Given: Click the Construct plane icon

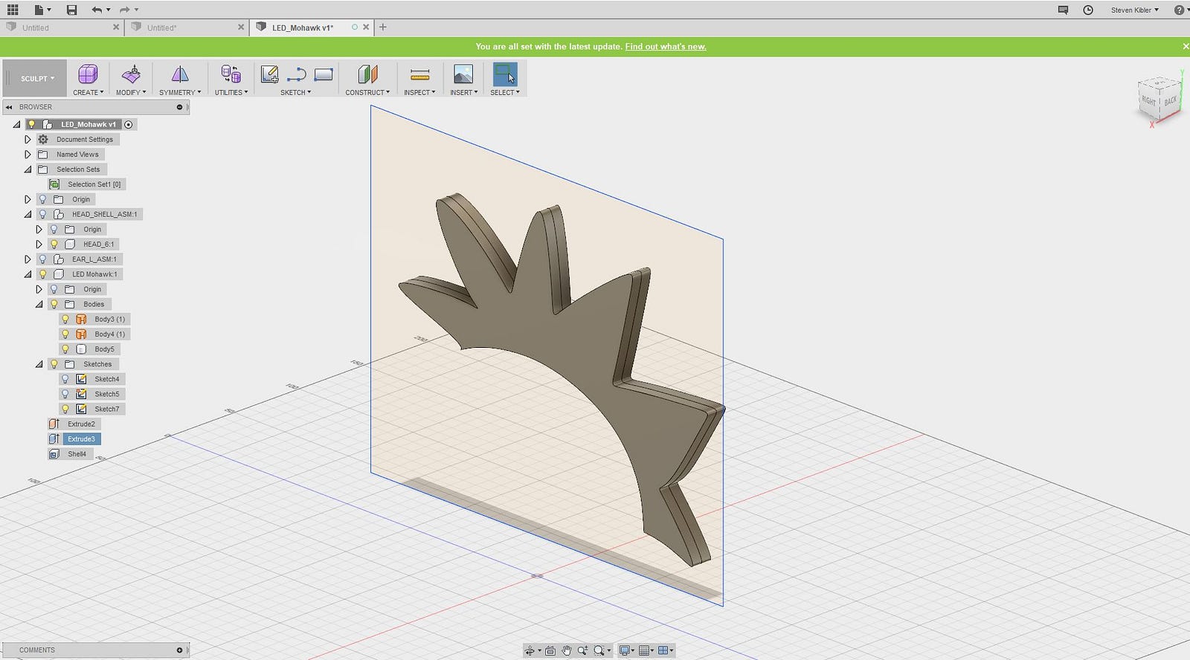Looking at the screenshot, I should coord(367,74).
